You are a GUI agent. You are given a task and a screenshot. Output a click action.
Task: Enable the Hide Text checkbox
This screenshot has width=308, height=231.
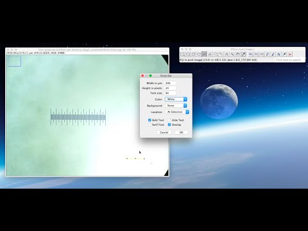[x=169, y=120]
